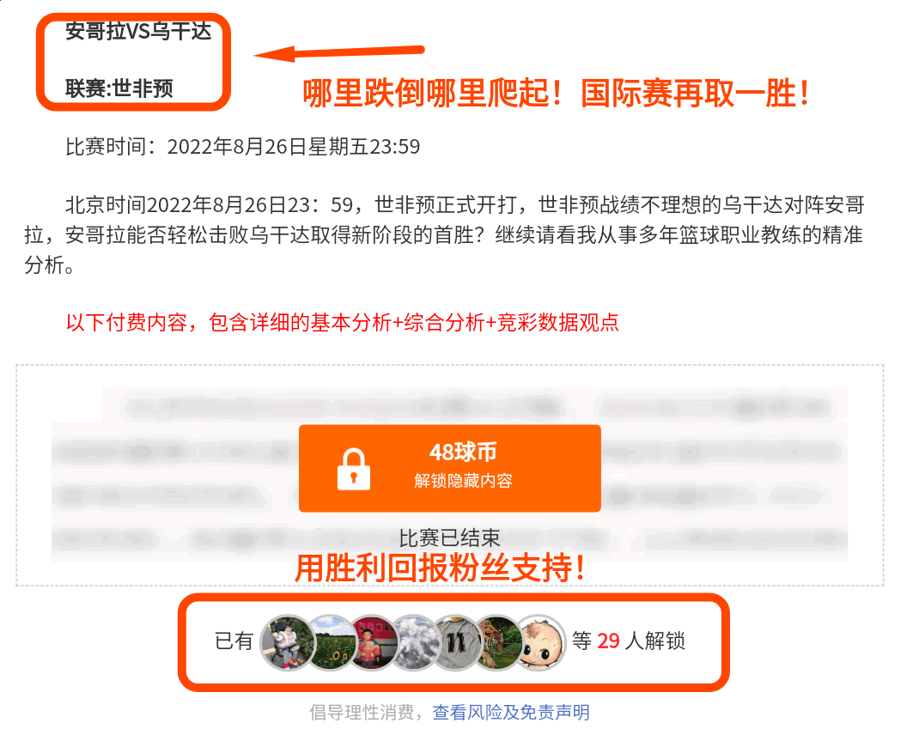The width and height of the screenshot is (919, 735).
Task: Select the baby stroller avatar
Action: click(x=287, y=642)
